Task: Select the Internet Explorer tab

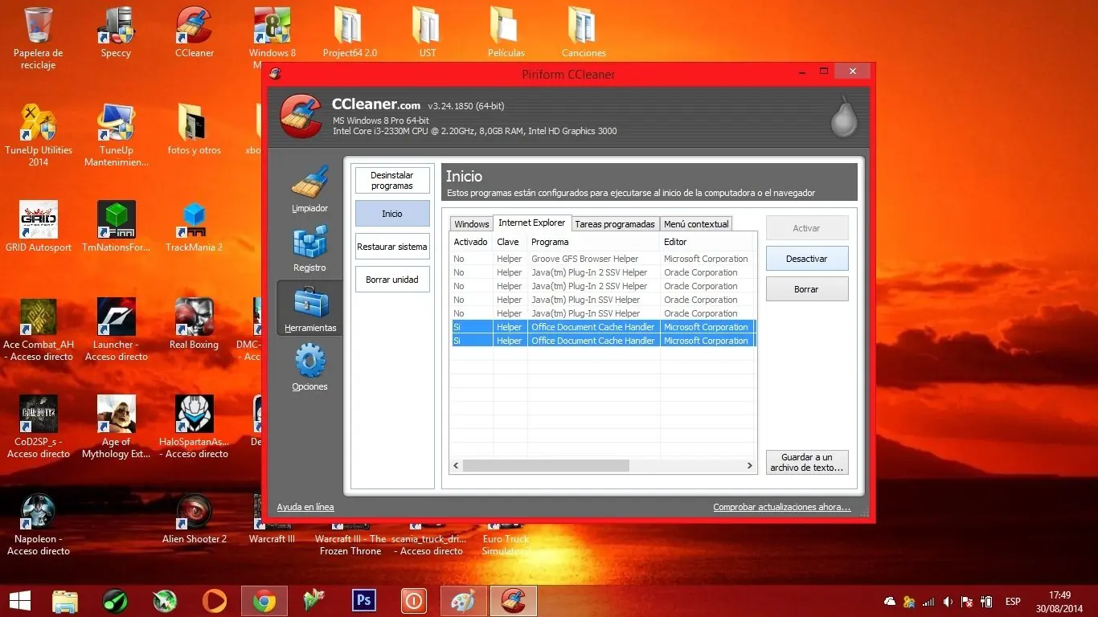Action: [x=532, y=223]
